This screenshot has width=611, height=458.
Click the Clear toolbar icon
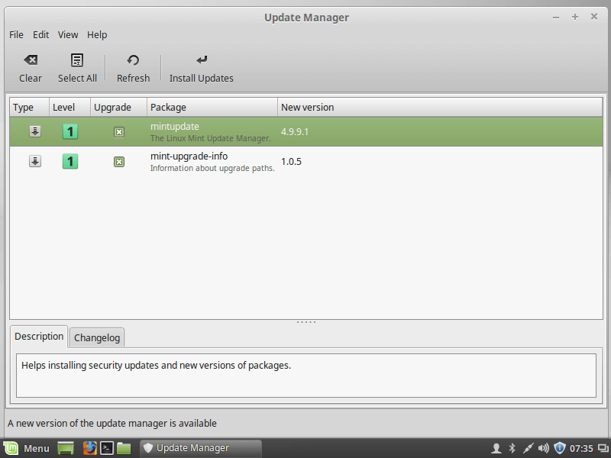(31, 60)
